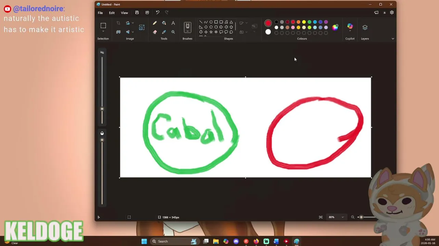Select the five-point star shape

point(211,32)
